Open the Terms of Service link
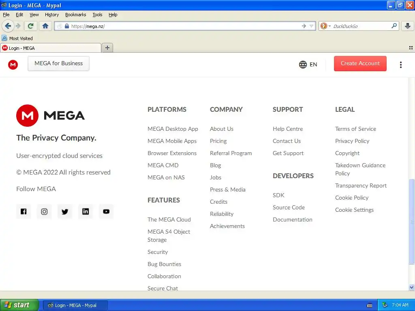Screen dimensions: 415x311 [355, 129]
